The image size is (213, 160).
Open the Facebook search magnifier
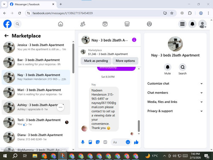[17, 24]
